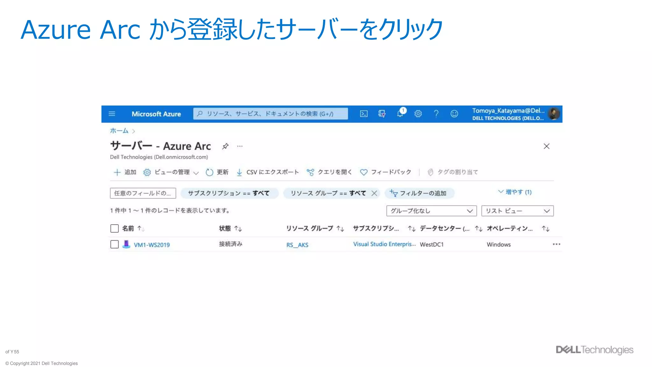This screenshot has height=367, width=652.
Task: Open the Directory and subscription filter icon
Action: pyautogui.click(x=382, y=114)
